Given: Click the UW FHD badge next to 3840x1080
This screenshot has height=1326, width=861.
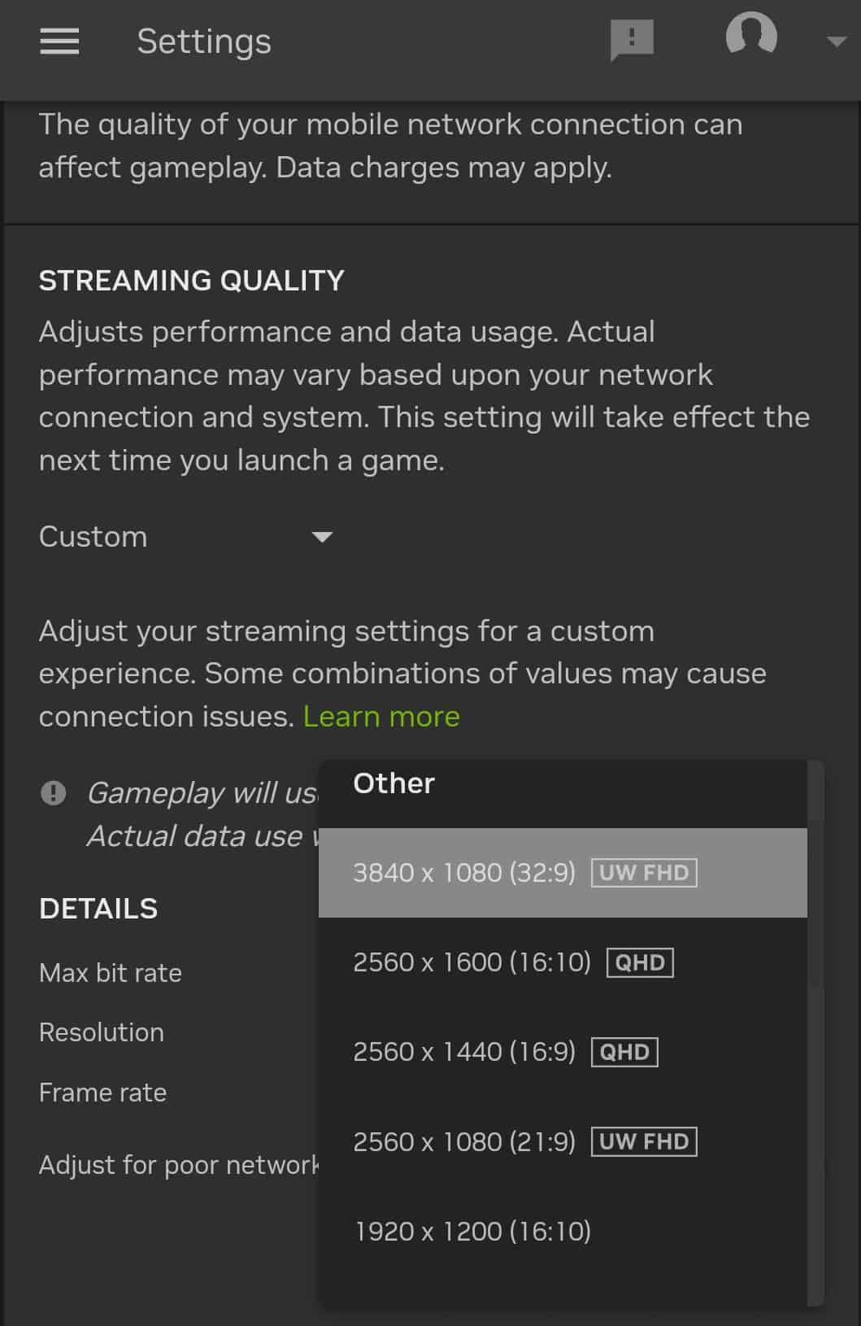Looking at the screenshot, I should [643, 872].
